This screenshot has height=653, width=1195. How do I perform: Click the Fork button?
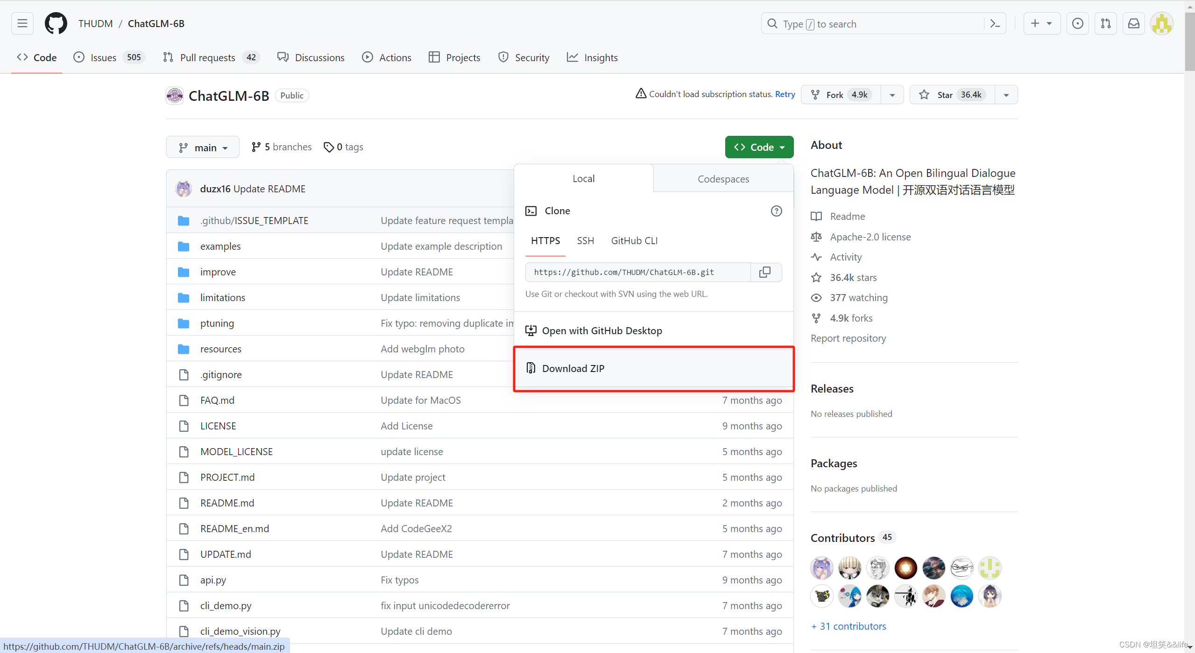(841, 95)
